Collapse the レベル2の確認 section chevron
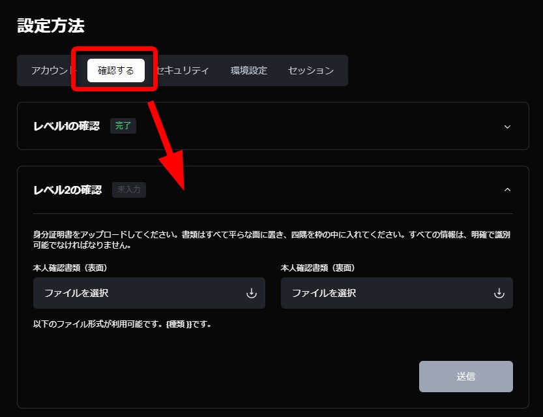Screen dimensions: 543x417 [x=507, y=190]
